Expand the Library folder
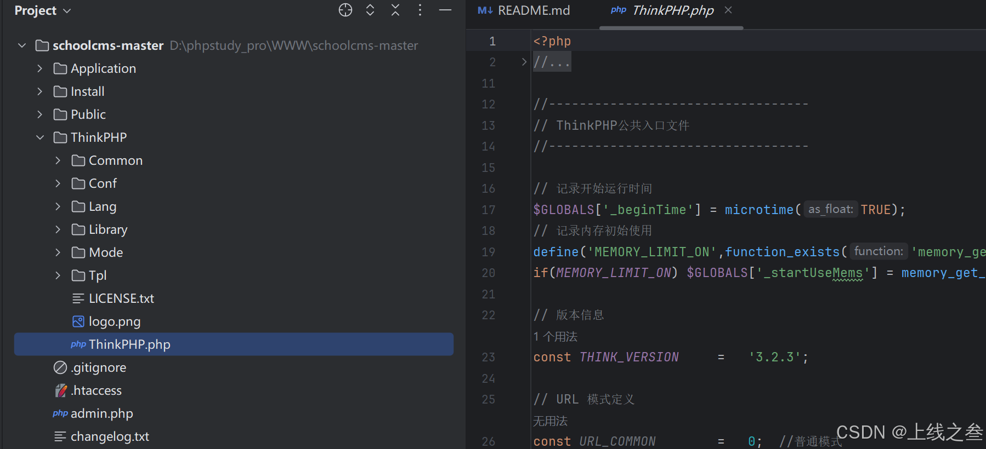The height and width of the screenshot is (449, 986). [58, 229]
